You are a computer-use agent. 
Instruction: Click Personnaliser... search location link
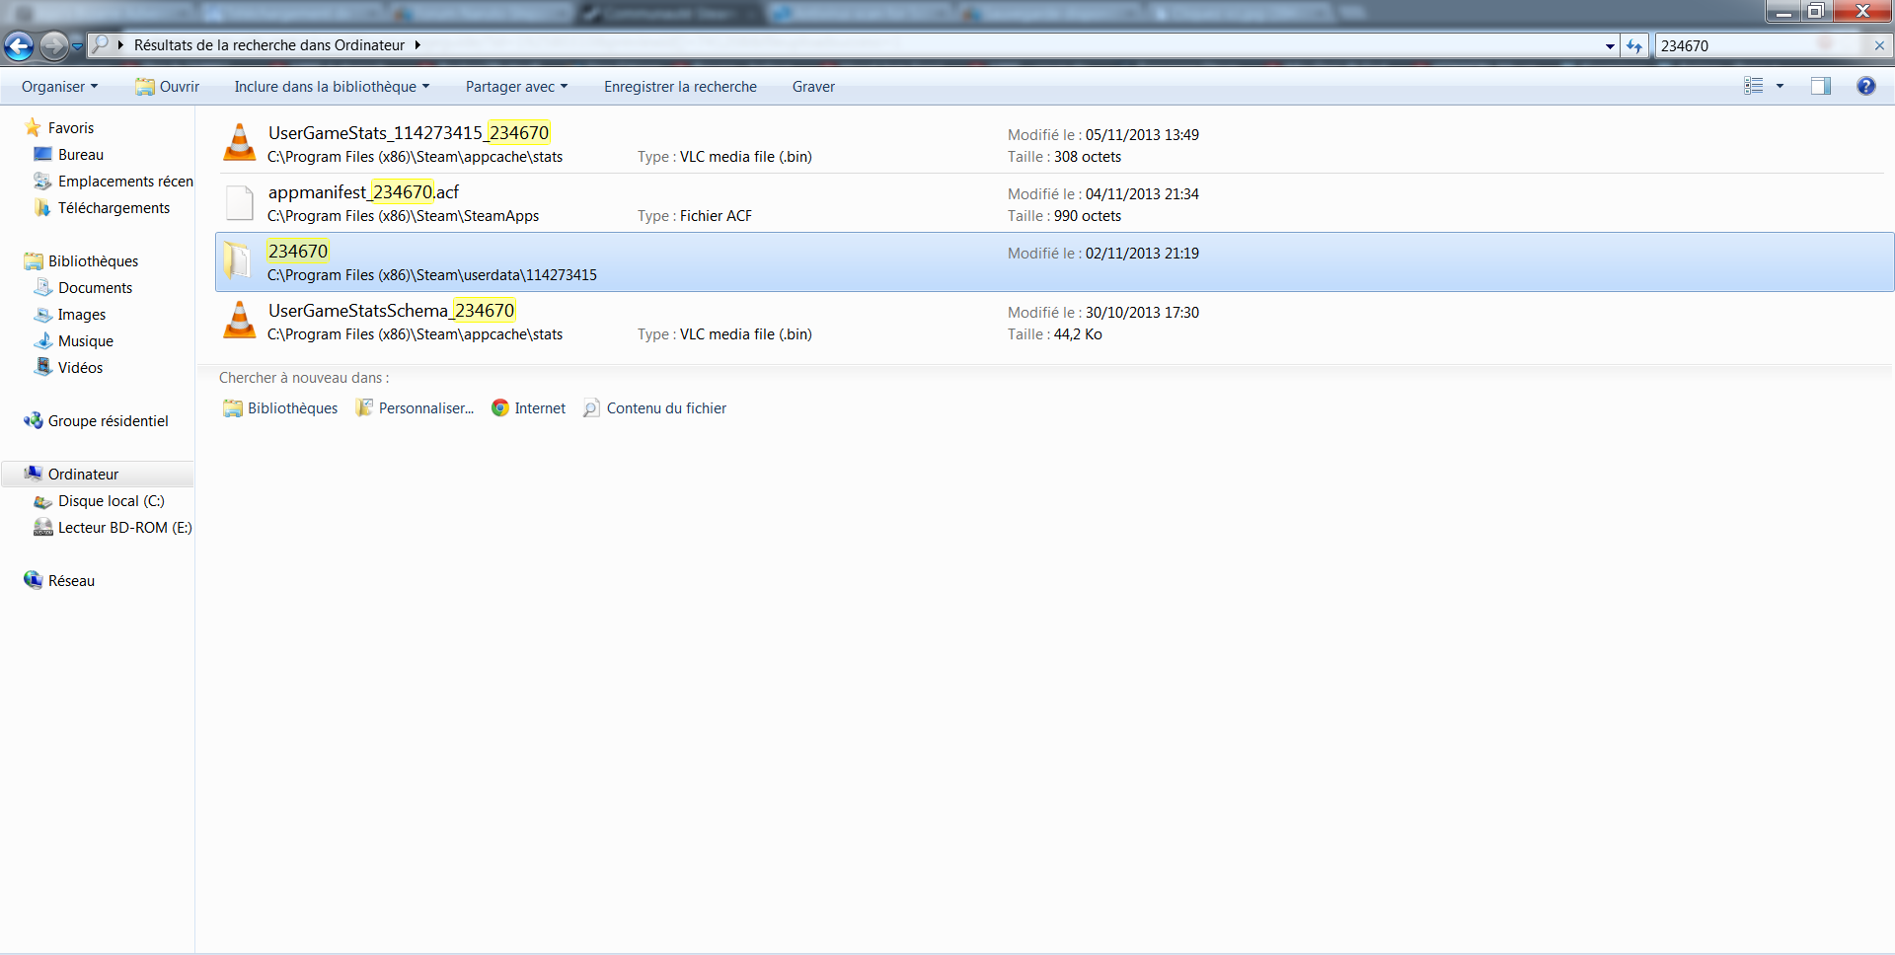click(x=415, y=408)
